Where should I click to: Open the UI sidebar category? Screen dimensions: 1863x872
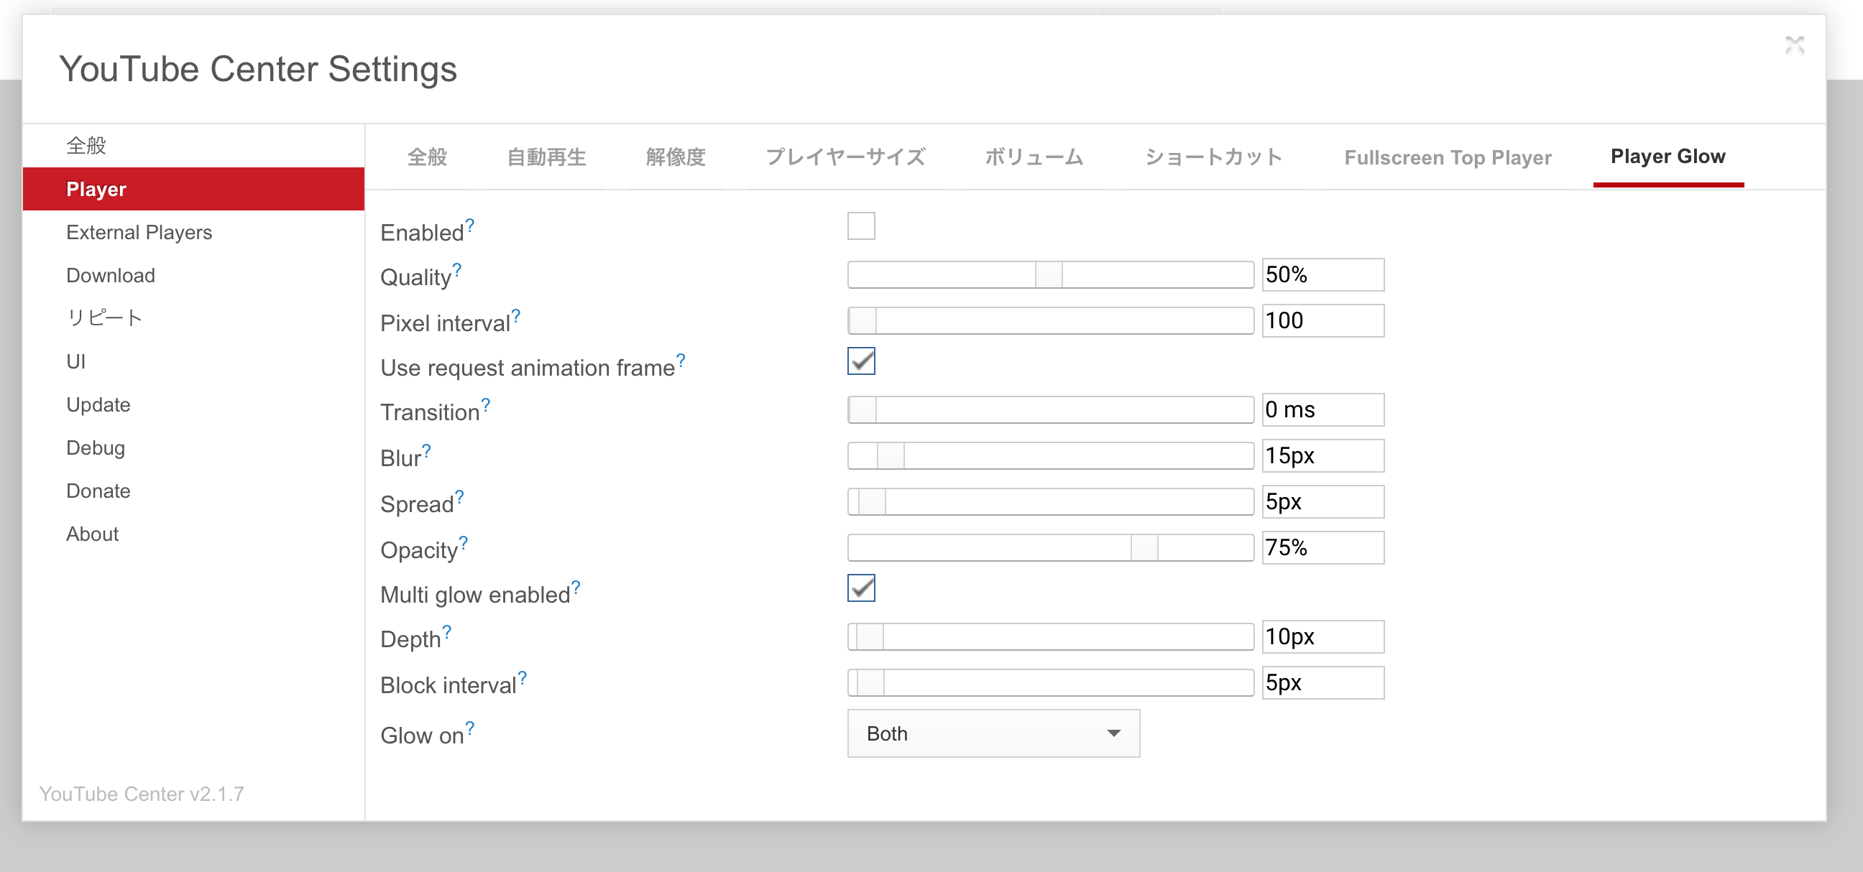(x=194, y=361)
